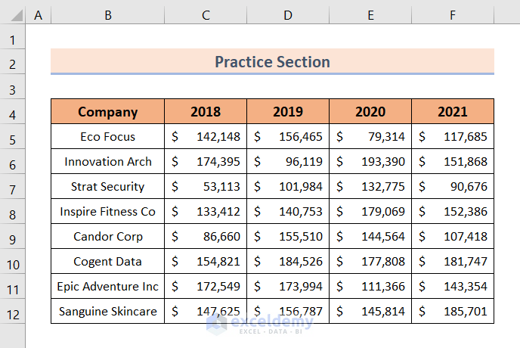Click the Sanguine Skincare cell
Image resolution: width=520 pixels, height=348 pixels.
click(107, 312)
